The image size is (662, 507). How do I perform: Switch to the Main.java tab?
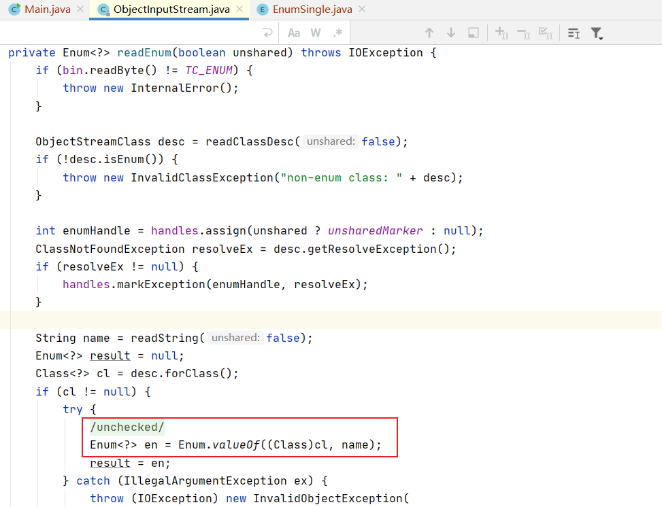(x=42, y=10)
